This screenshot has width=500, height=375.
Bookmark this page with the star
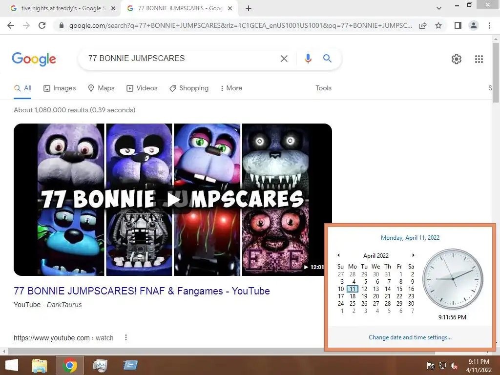[x=438, y=25]
